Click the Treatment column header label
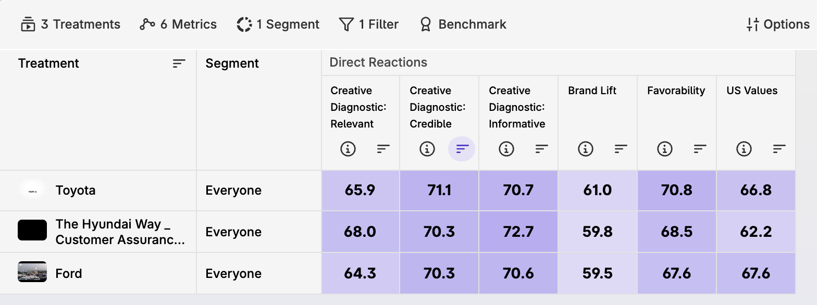Image resolution: width=817 pixels, height=305 pixels. [48, 63]
